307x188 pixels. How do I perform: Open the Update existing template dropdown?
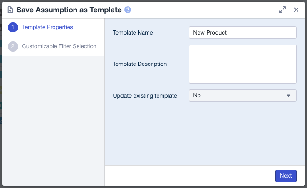coord(243,95)
